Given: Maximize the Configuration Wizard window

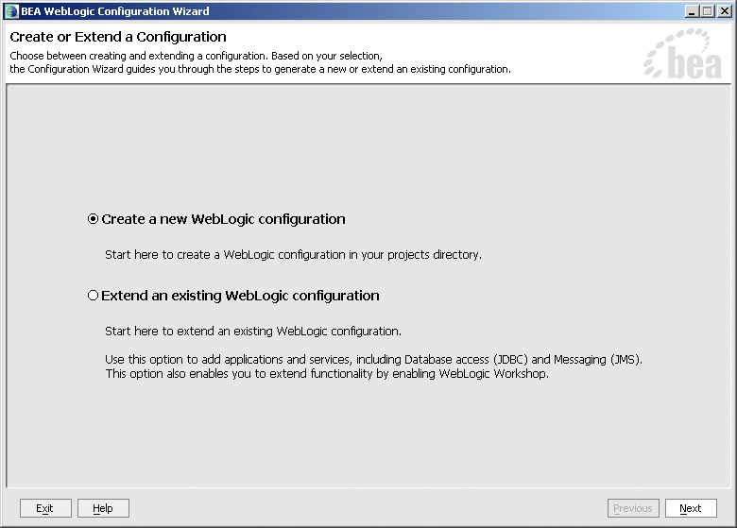Looking at the screenshot, I should click(x=708, y=11).
